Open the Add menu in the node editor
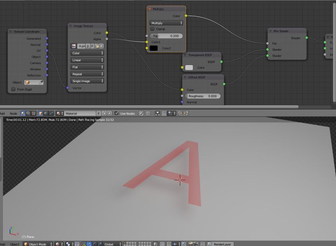This screenshot has height=246, width=336. click(3, 113)
